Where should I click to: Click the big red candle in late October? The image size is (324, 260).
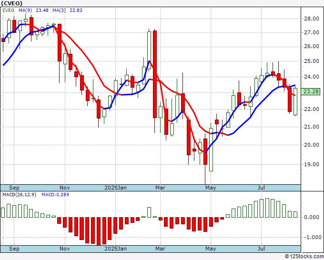click(59, 42)
